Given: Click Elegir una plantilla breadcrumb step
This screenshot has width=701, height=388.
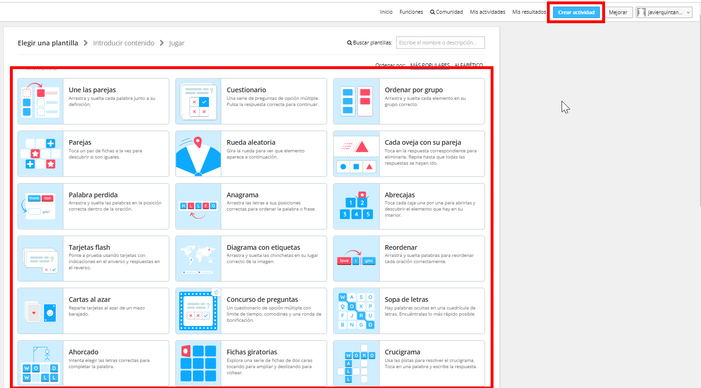Looking at the screenshot, I should point(48,43).
